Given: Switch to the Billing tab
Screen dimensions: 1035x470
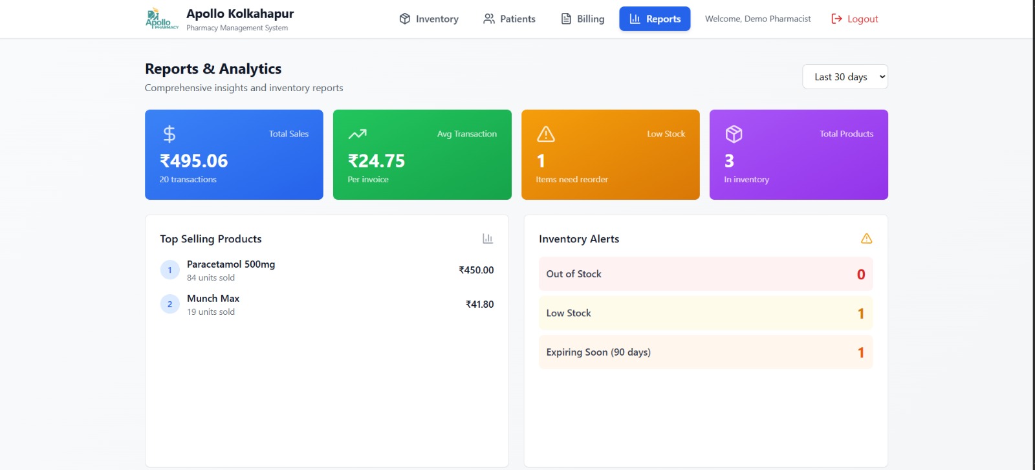Looking at the screenshot, I should (x=582, y=19).
